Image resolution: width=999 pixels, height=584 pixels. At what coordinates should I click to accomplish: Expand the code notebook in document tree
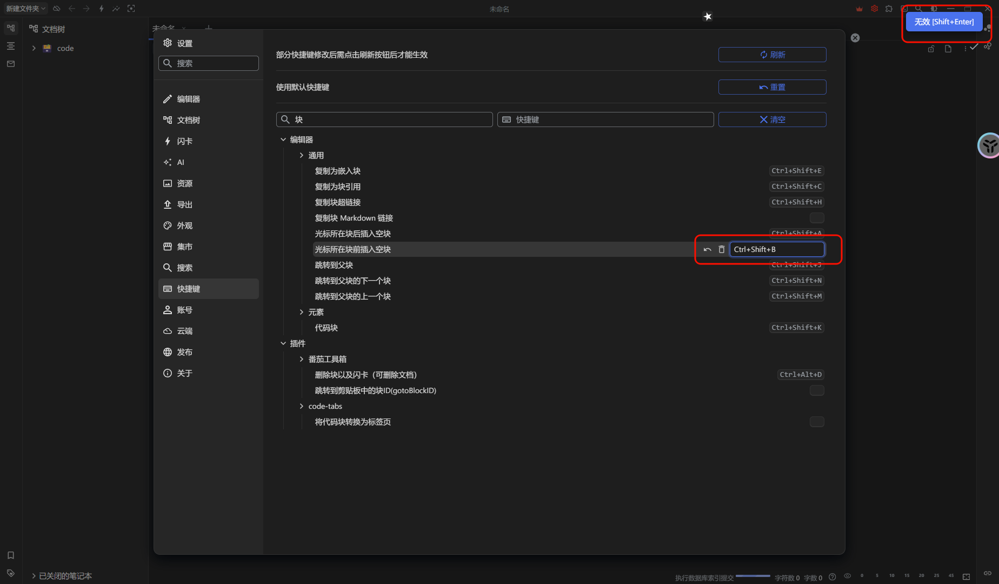click(x=34, y=48)
